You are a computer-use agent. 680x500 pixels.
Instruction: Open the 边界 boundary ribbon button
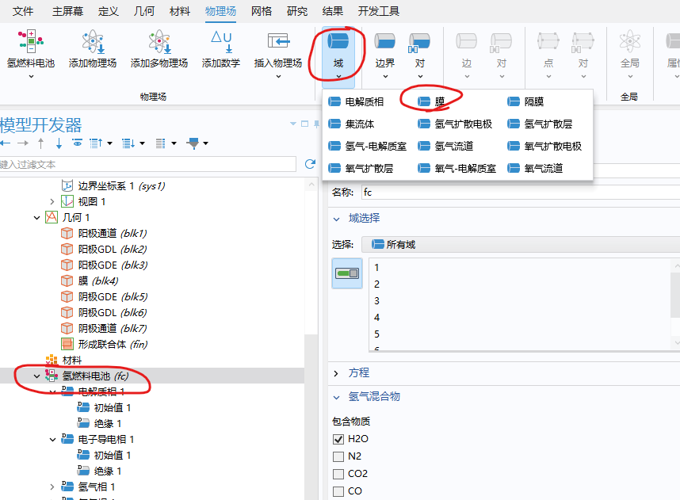click(384, 53)
